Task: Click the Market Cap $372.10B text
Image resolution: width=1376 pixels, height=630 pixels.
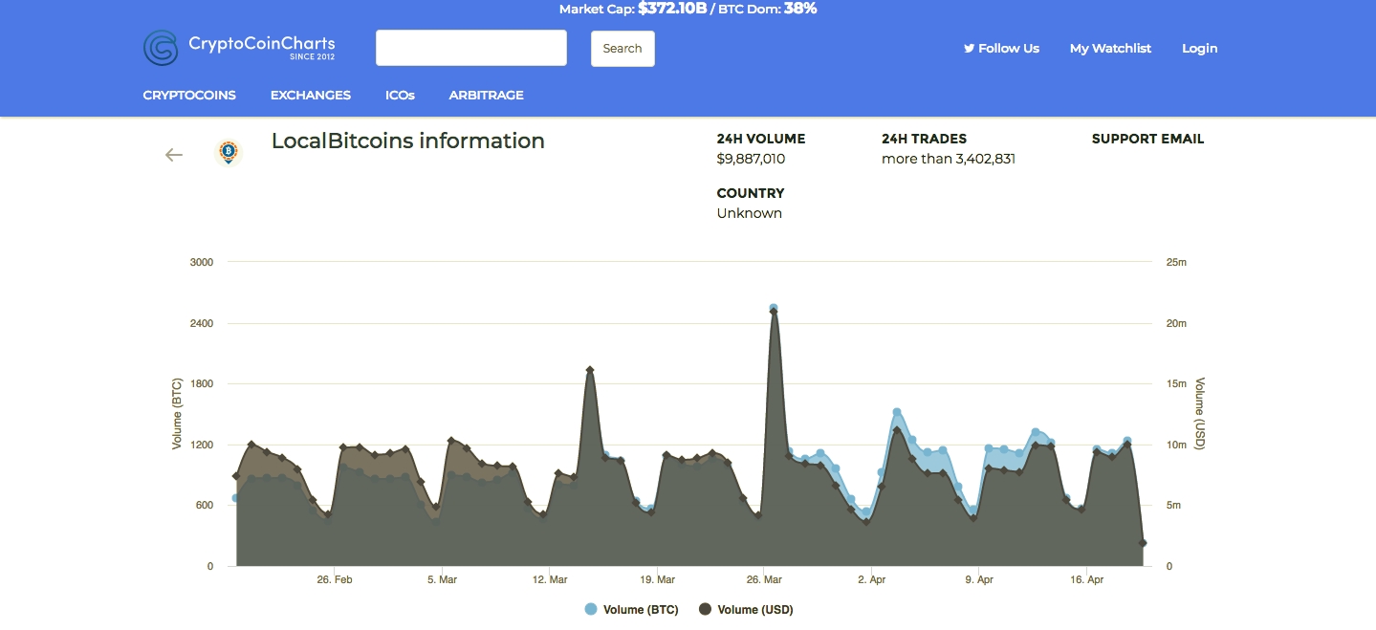Action: point(633,9)
